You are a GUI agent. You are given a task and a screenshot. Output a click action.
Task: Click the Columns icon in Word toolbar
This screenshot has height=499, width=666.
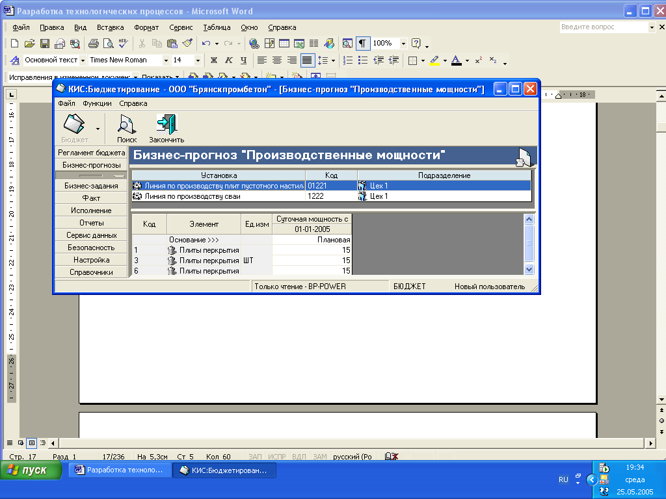314,44
